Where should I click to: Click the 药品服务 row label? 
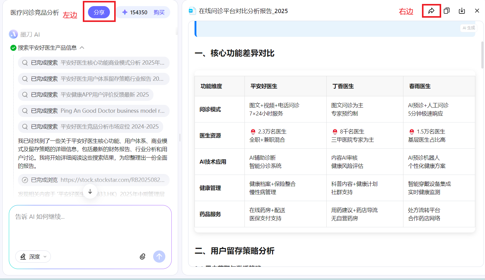click(x=210, y=214)
